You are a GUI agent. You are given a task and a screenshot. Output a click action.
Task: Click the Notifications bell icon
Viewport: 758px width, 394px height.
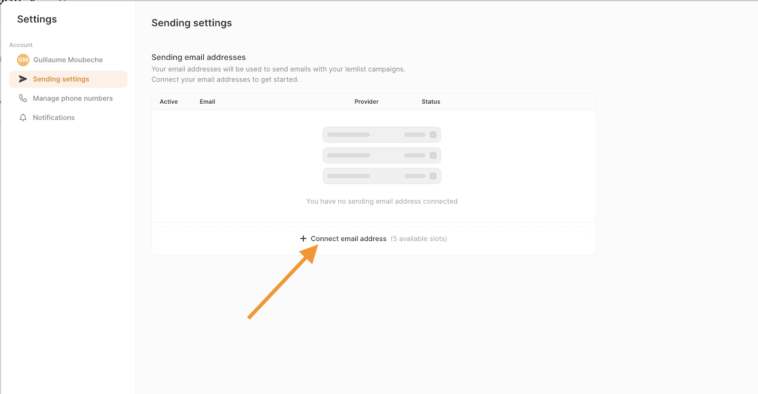pyautogui.click(x=23, y=117)
